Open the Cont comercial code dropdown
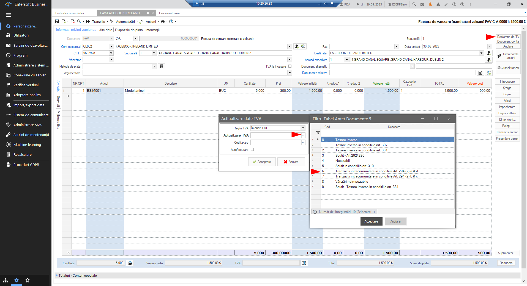Image resolution: width=527 pixels, height=286 pixels. (111, 46)
